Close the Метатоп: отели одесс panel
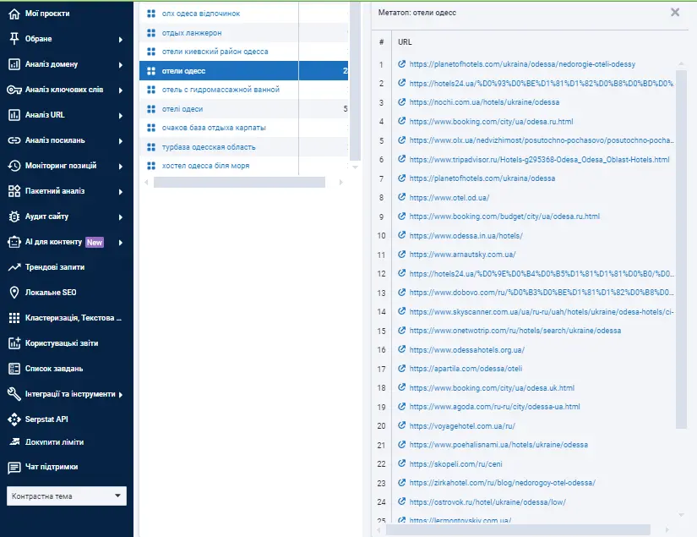This screenshot has width=697, height=537. (x=675, y=13)
